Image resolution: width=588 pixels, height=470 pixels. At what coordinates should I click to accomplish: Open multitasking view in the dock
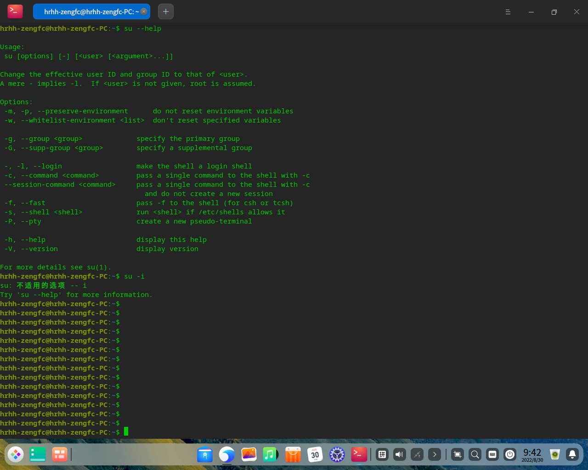(x=59, y=454)
